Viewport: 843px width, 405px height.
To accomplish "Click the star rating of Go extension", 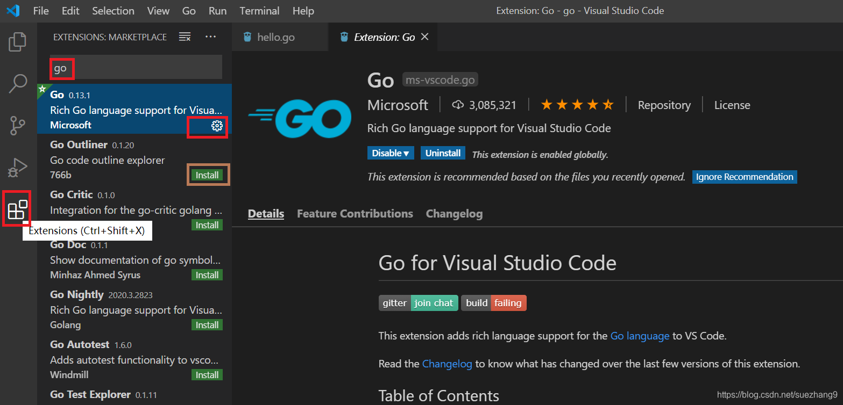I will (x=577, y=105).
